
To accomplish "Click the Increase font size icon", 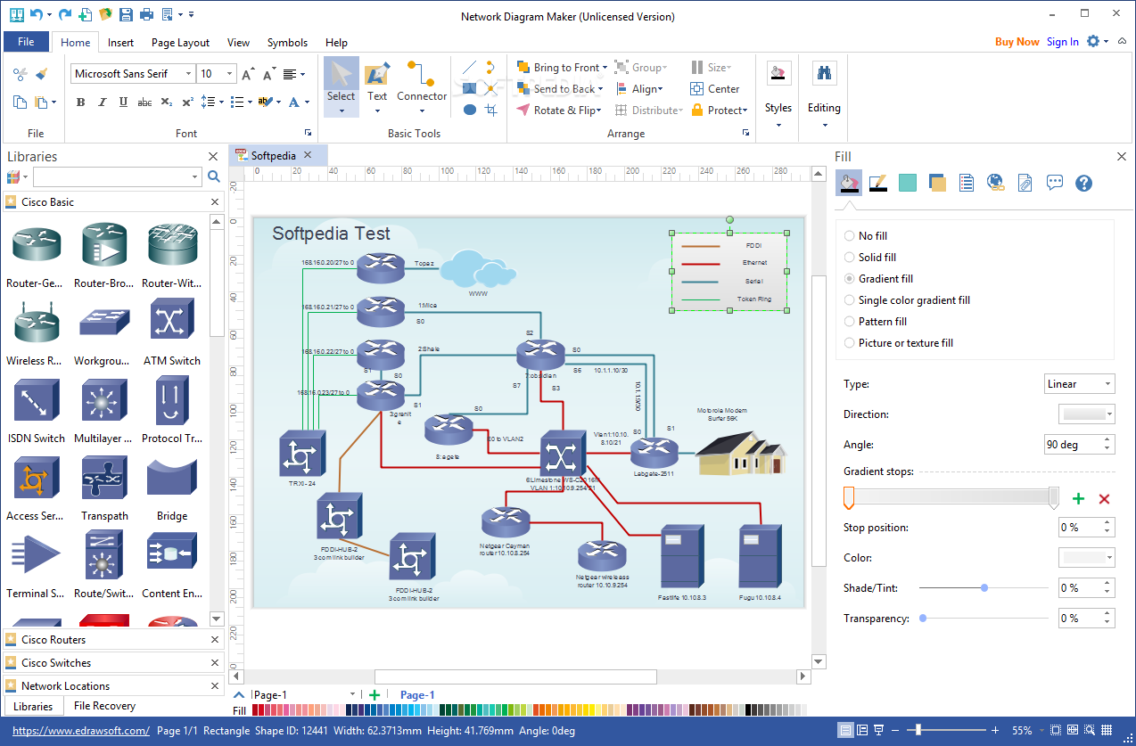I will click(x=248, y=74).
